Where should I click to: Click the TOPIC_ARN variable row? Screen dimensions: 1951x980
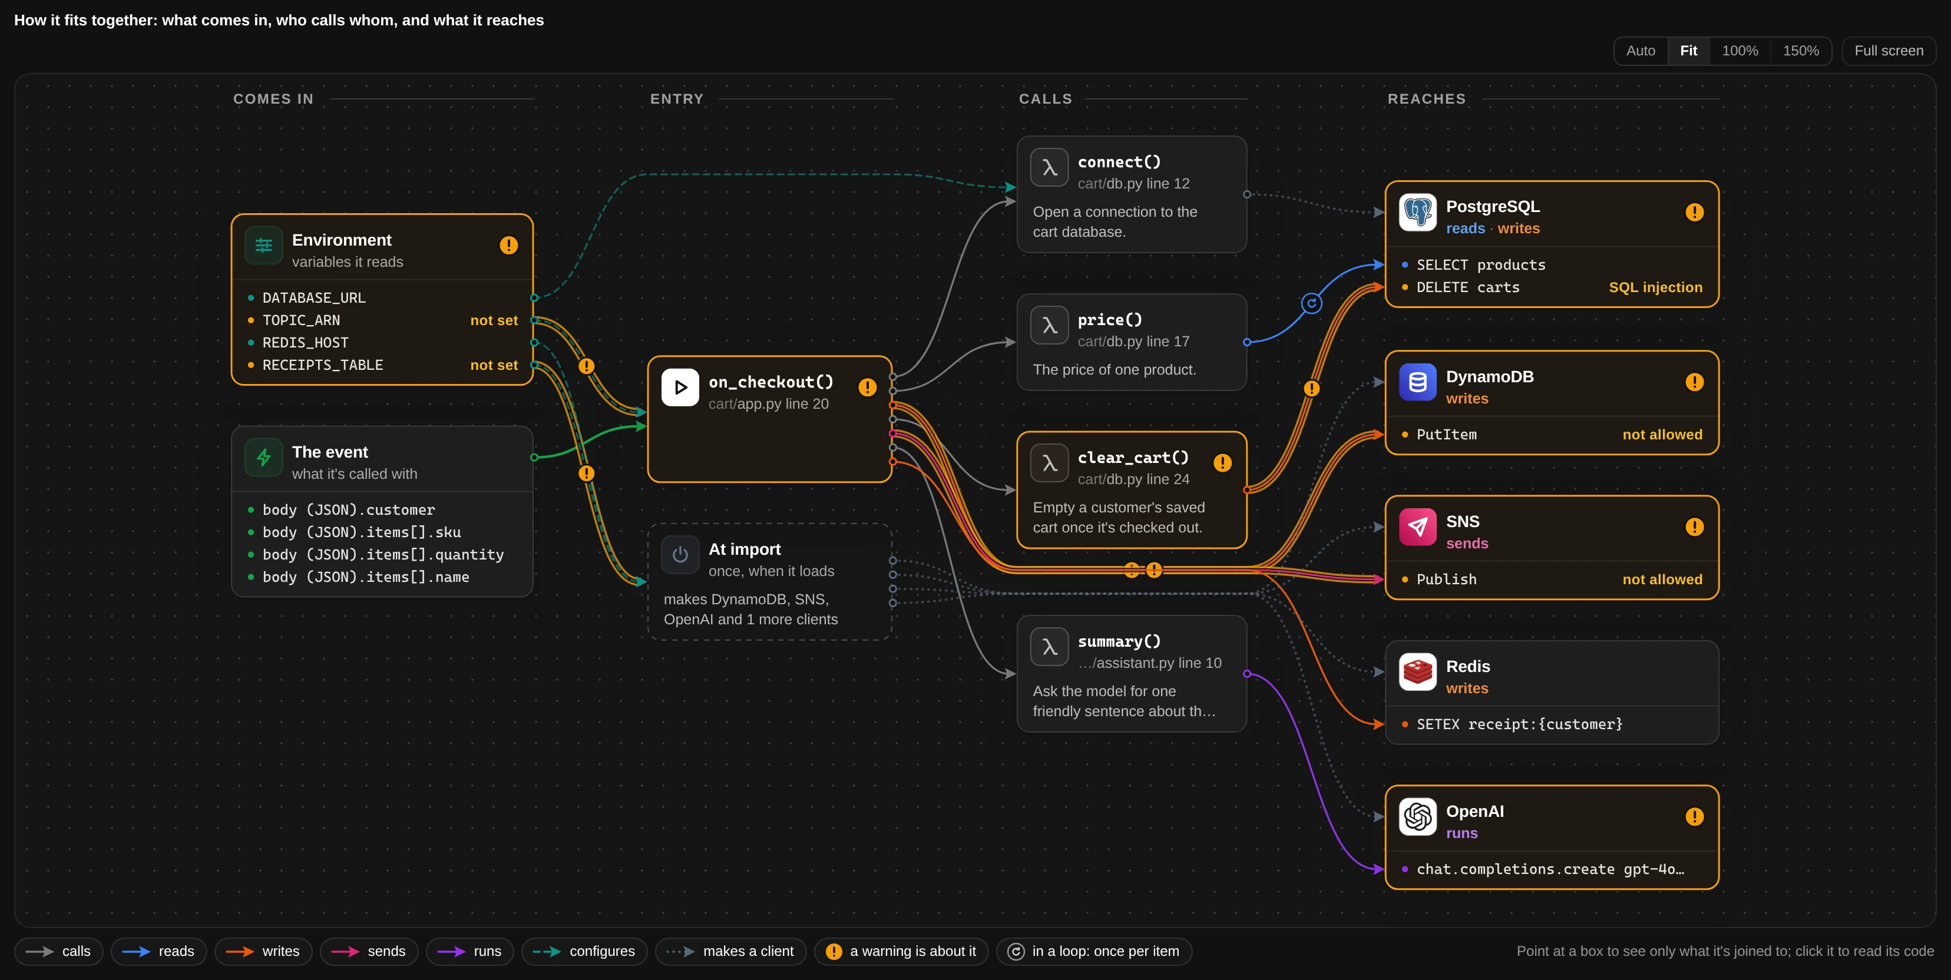[382, 320]
